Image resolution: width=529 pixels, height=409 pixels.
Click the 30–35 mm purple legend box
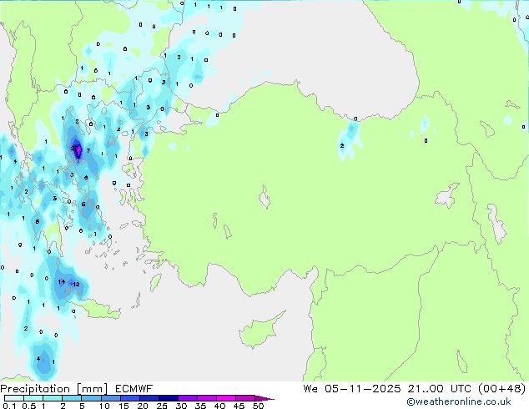click(187, 398)
